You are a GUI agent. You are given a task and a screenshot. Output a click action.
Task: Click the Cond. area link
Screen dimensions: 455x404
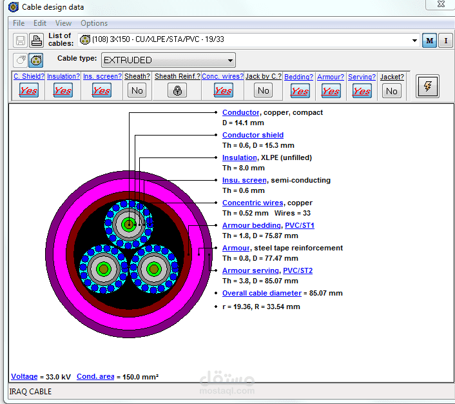click(95, 377)
